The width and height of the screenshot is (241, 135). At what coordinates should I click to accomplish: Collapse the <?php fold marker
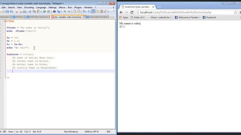(5, 21)
